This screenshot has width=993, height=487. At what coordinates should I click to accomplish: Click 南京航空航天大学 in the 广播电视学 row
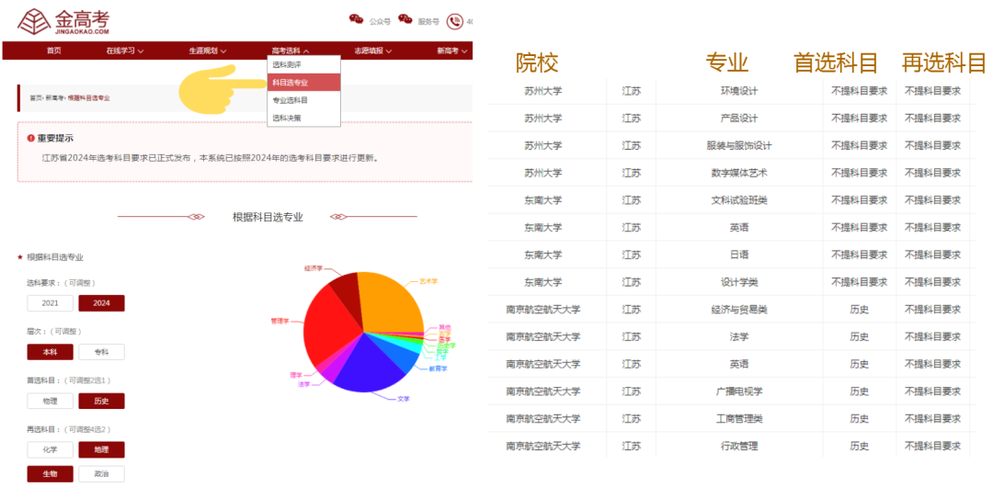tap(543, 391)
